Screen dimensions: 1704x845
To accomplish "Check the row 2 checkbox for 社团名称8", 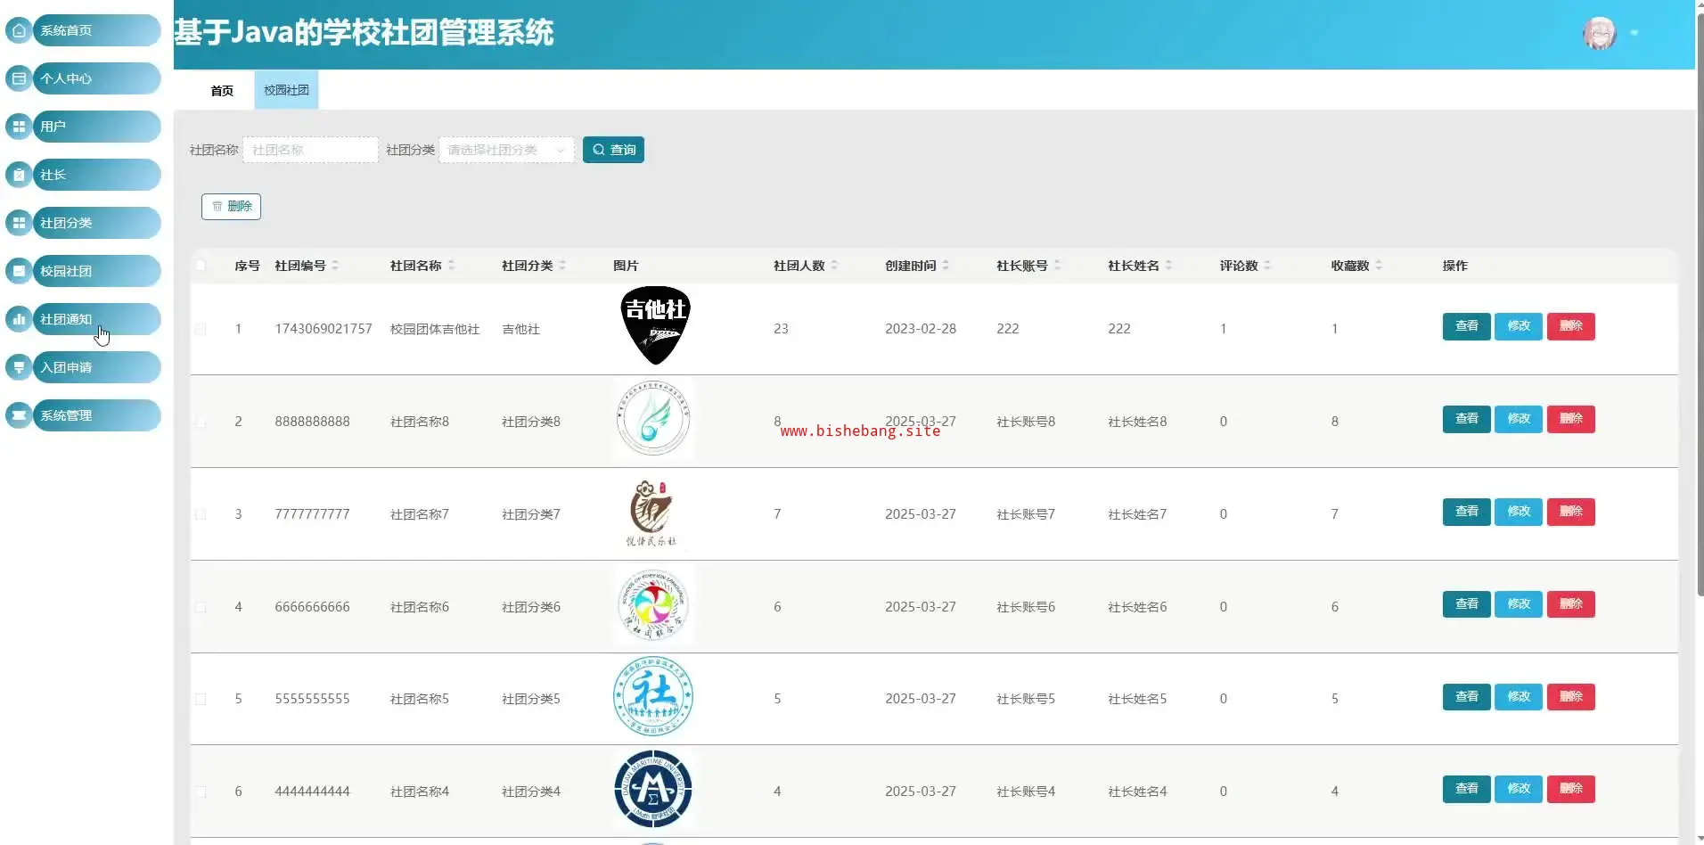I will click(201, 422).
